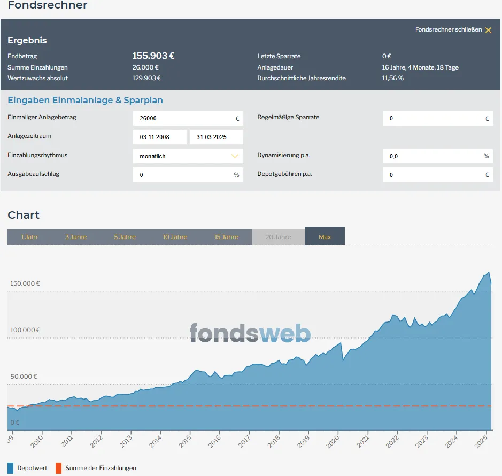This screenshot has width=502, height=476.
Task: Show the 10 Jahre chart period
Action: click(175, 237)
